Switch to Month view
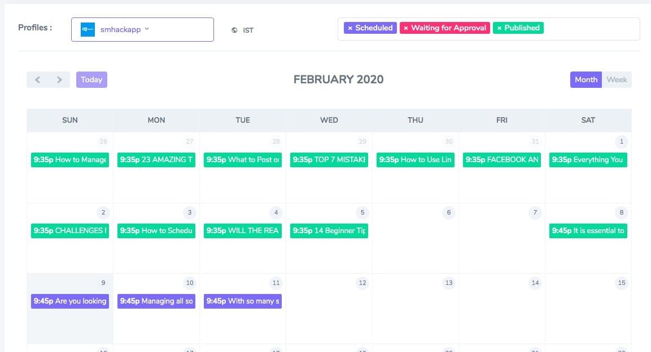 point(586,80)
